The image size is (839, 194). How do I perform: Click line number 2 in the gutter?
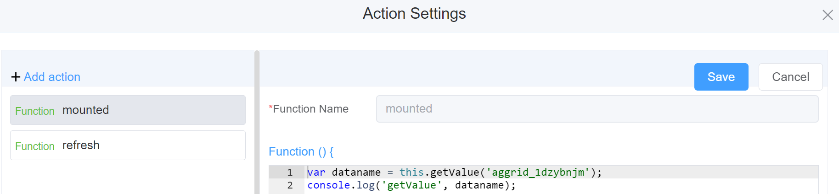click(290, 185)
